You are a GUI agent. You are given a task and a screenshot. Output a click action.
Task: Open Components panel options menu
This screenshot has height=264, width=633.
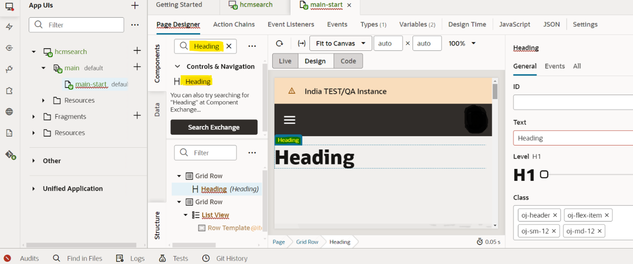(252, 46)
